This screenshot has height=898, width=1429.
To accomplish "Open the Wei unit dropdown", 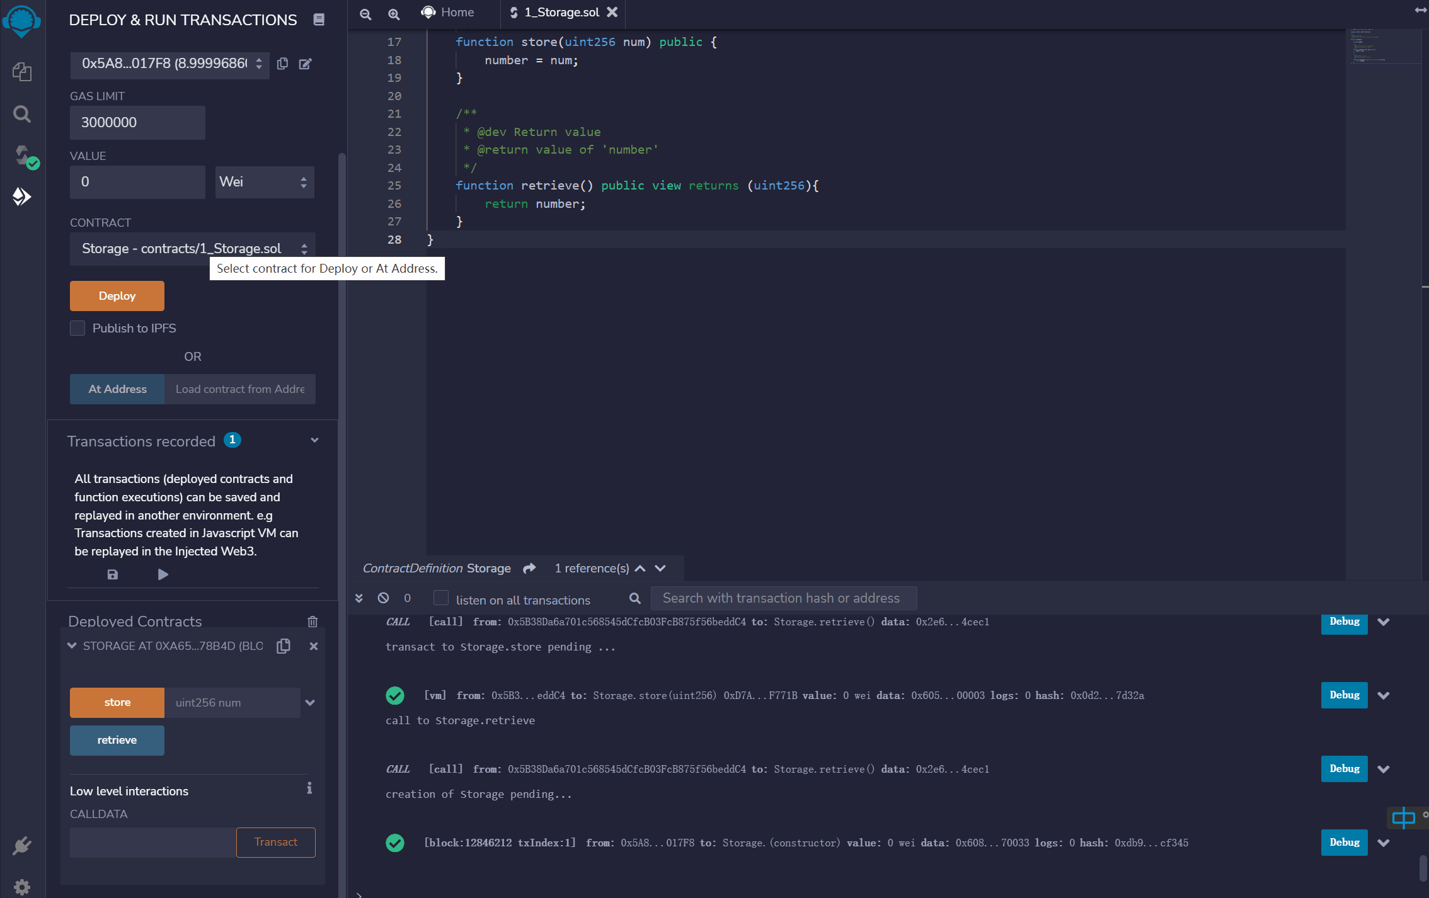I will point(265,182).
